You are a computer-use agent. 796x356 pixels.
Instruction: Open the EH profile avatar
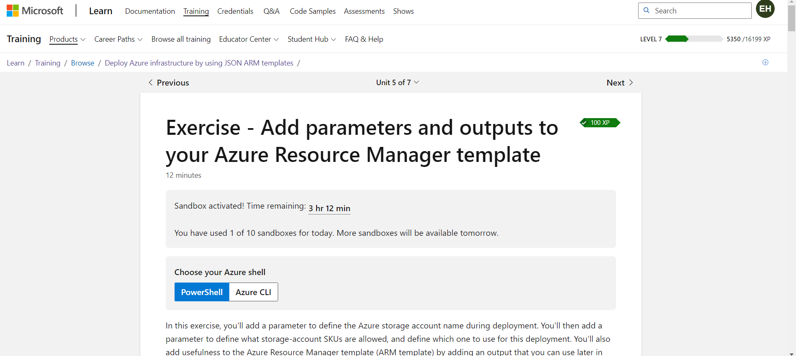coord(765,9)
